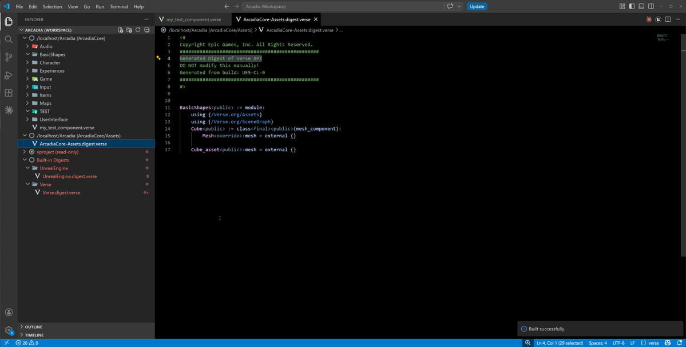The height and width of the screenshot is (347, 686).
Task: Switch to my_test_component.verse tab
Action: (193, 19)
